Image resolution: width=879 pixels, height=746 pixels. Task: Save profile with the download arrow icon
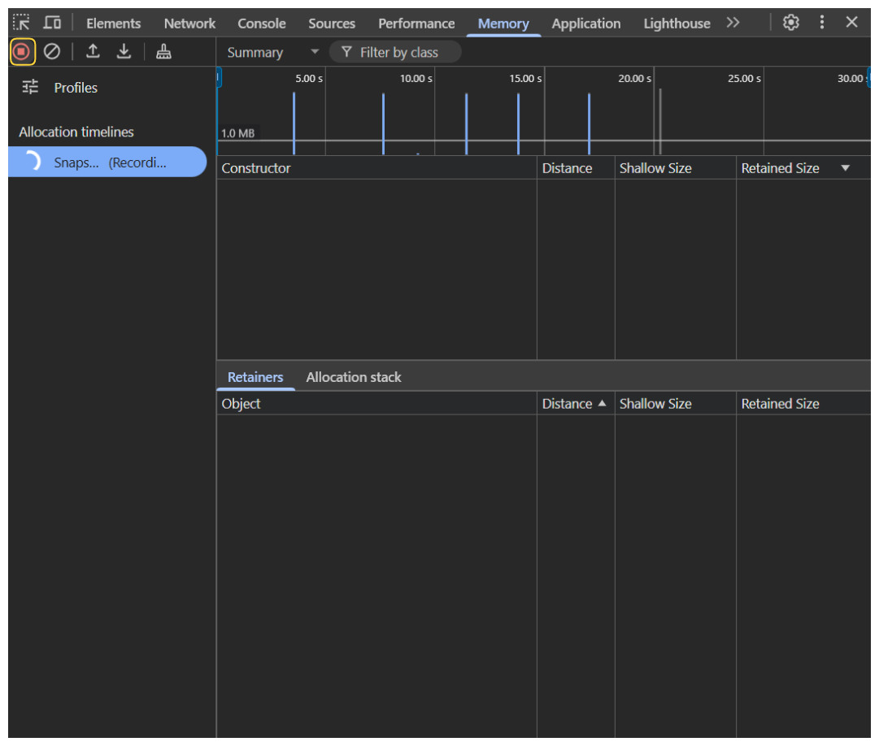point(124,52)
